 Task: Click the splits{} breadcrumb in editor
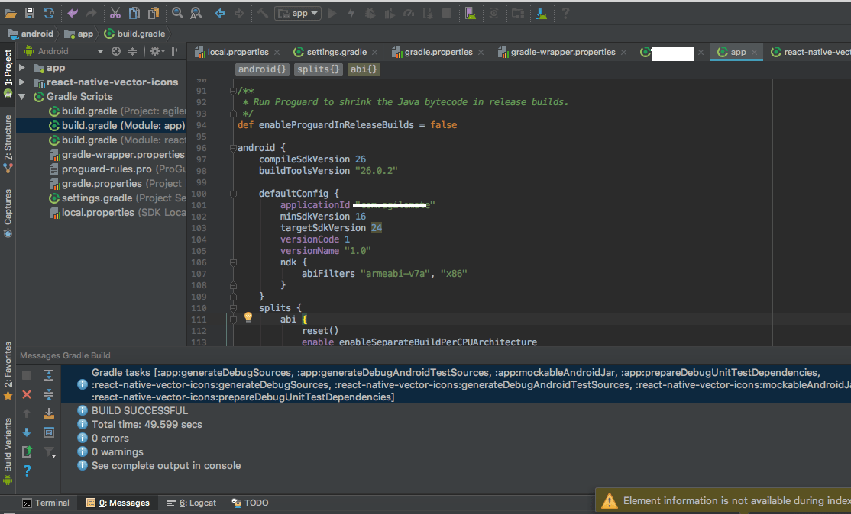click(319, 69)
